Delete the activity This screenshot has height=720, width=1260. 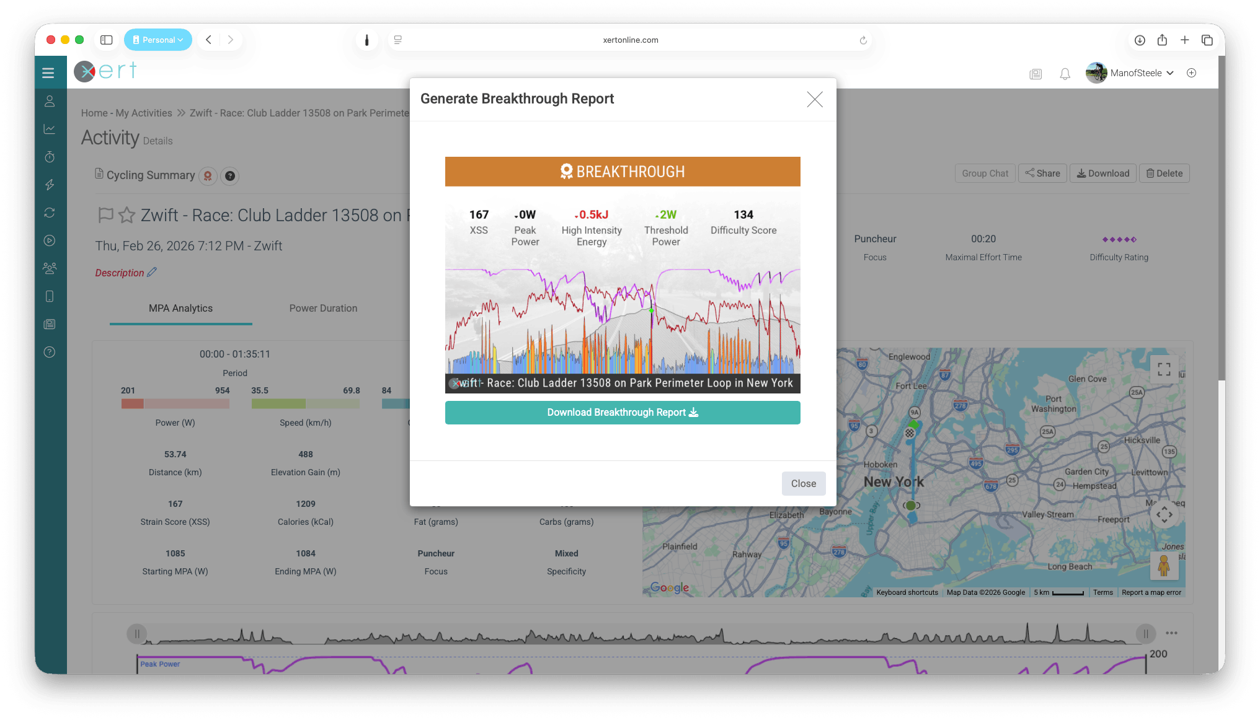click(x=1164, y=173)
